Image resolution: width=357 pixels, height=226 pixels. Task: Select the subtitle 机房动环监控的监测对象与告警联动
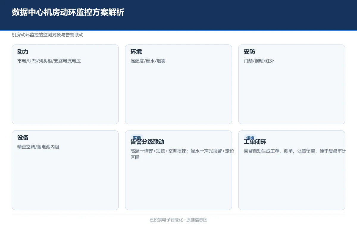coord(48,35)
